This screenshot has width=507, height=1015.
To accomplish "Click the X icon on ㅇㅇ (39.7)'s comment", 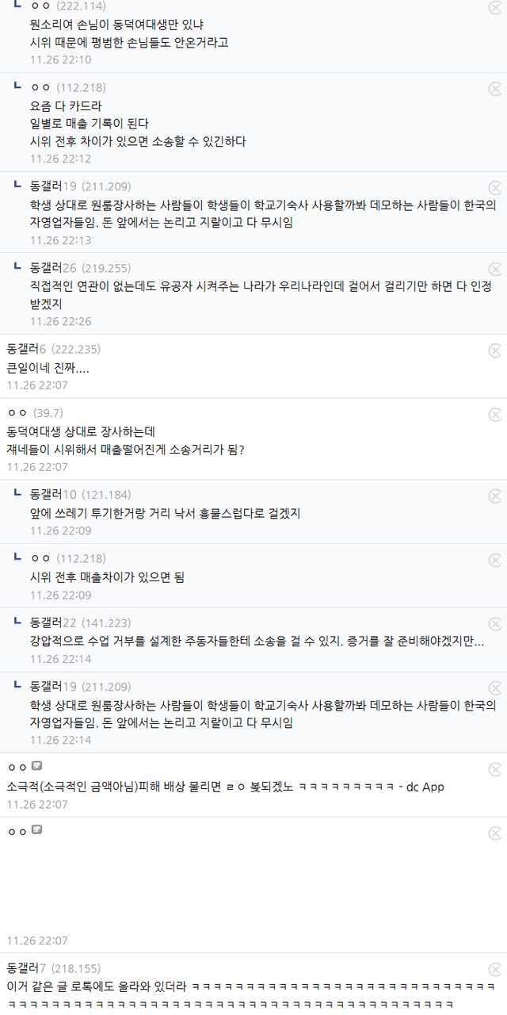I will click(495, 414).
